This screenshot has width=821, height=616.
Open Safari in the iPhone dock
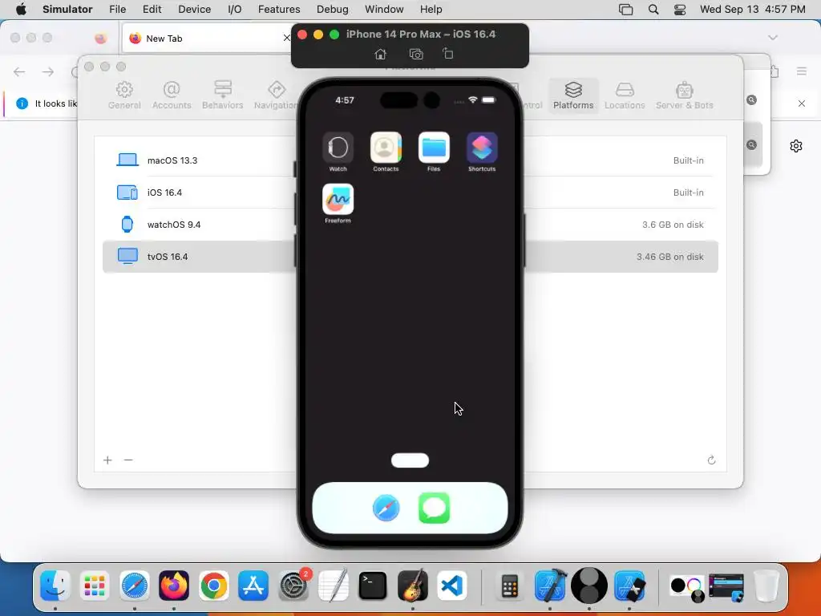(386, 508)
